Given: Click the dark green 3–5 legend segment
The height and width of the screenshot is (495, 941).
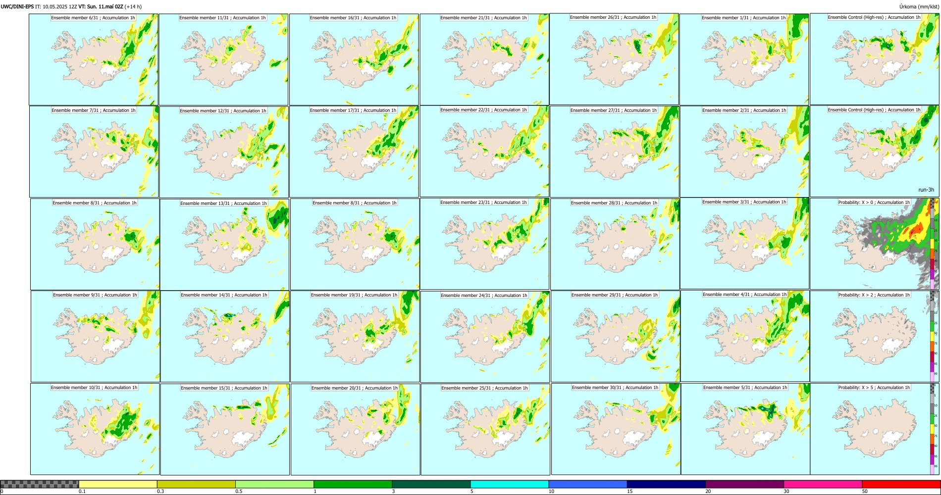Looking at the screenshot, I should coord(431,484).
